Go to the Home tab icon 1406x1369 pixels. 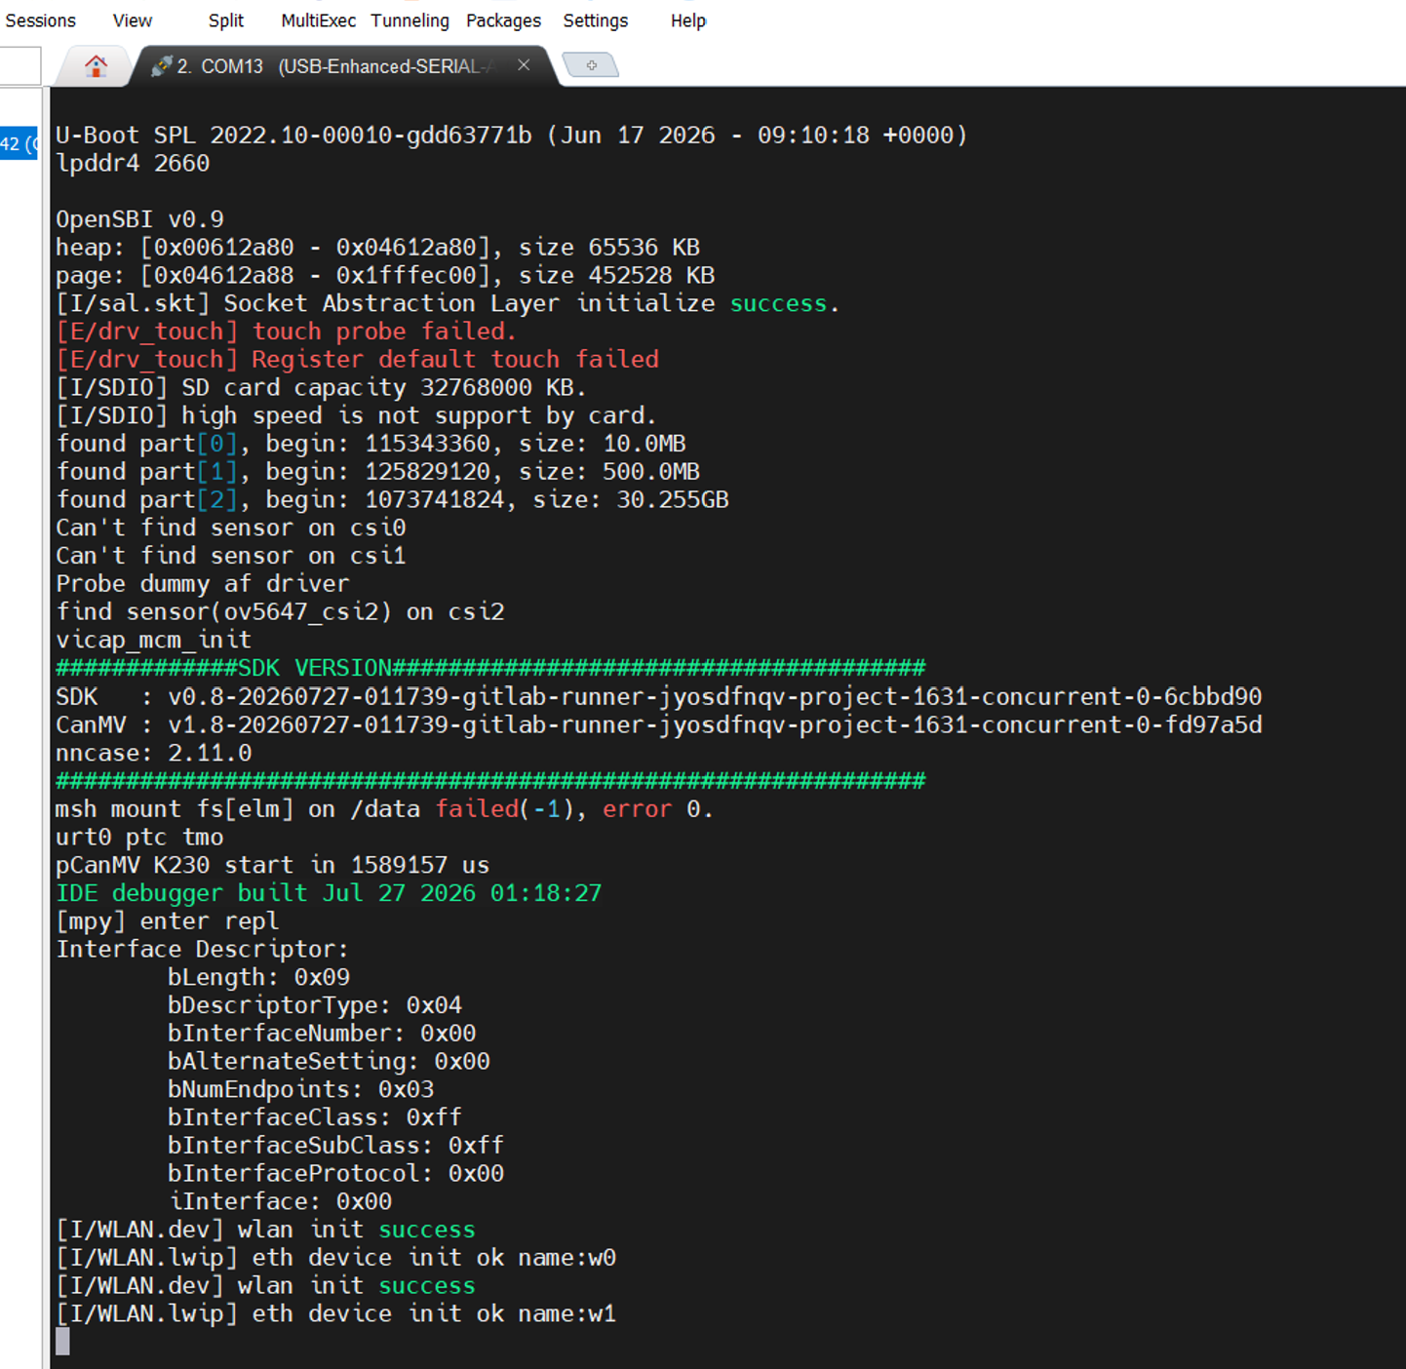click(96, 66)
